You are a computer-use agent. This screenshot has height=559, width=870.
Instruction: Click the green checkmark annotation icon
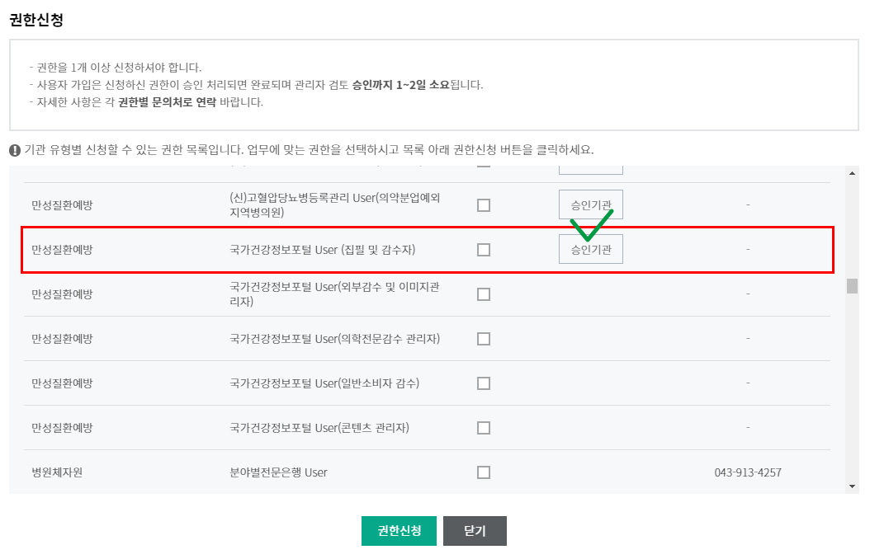point(592,225)
